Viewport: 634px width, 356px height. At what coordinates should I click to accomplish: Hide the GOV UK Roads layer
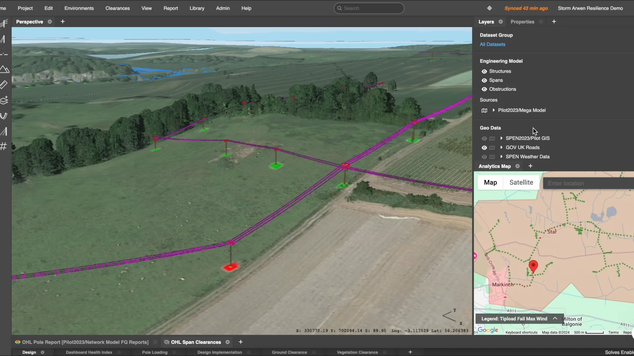click(x=484, y=148)
